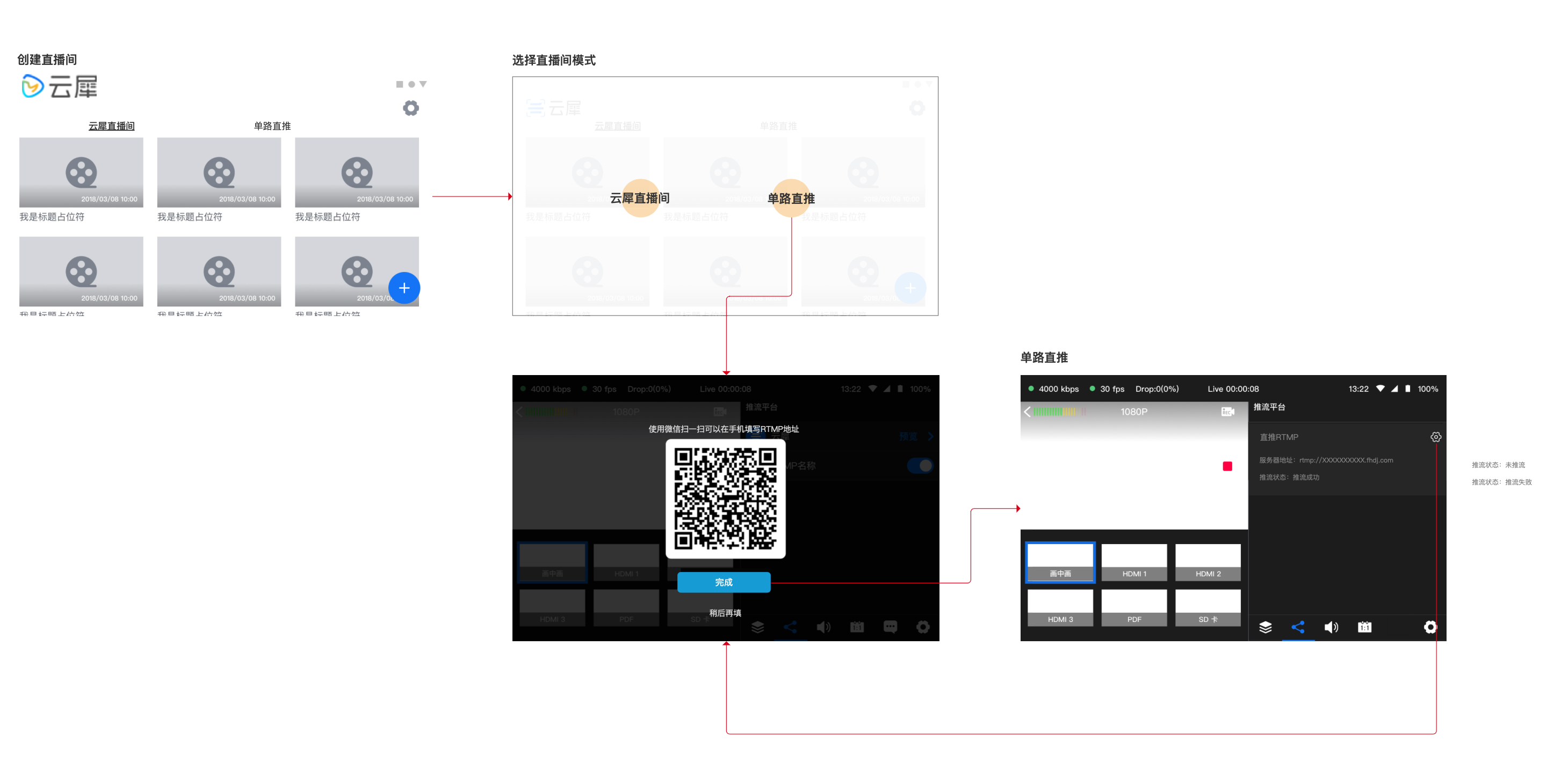
Task: Click Drop:0(0%) in 单路直推 status bar
Action: (1156, 388)
